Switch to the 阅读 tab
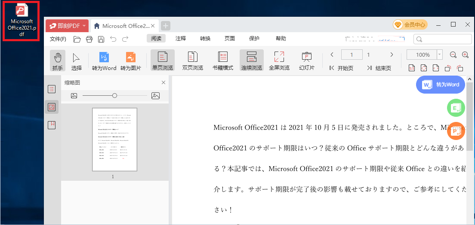The width and height of the screenshot is (475, 225). click(x=156, y=38)
